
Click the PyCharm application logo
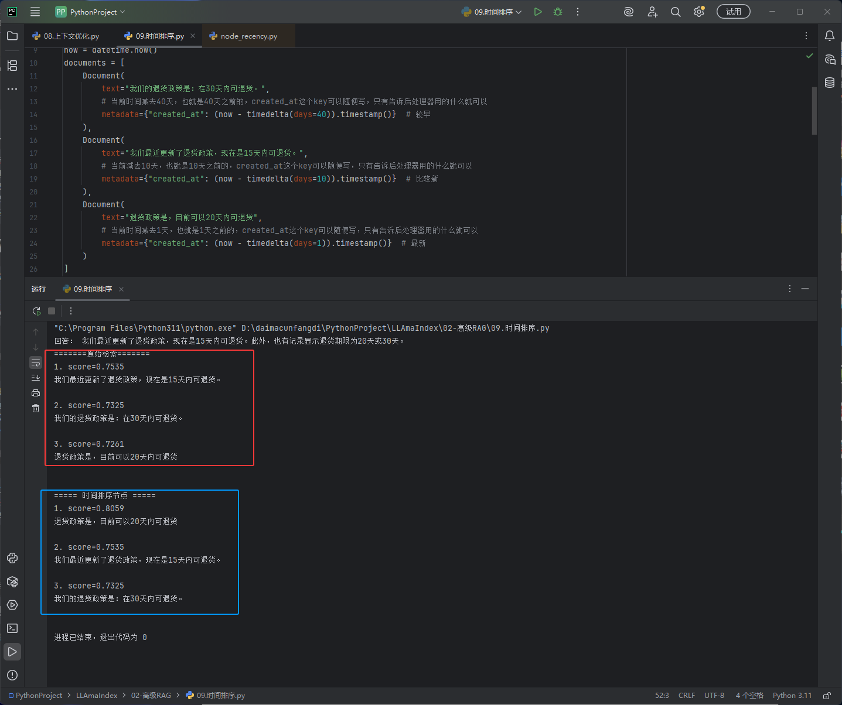click(x=12, y=12)
